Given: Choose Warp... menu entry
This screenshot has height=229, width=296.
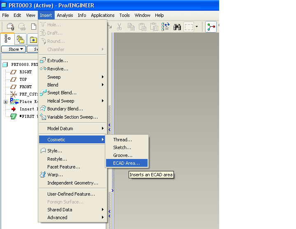Looking at the screenshot, I should (72, 175).
